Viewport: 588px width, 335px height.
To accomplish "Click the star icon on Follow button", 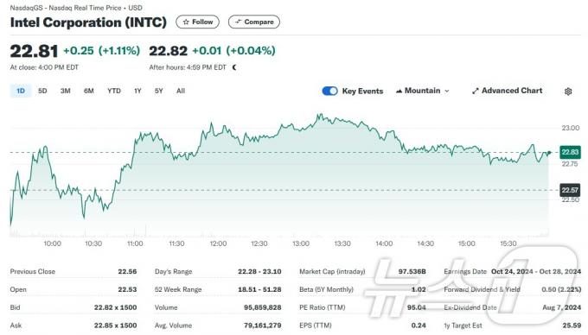I will click(186, 22).
